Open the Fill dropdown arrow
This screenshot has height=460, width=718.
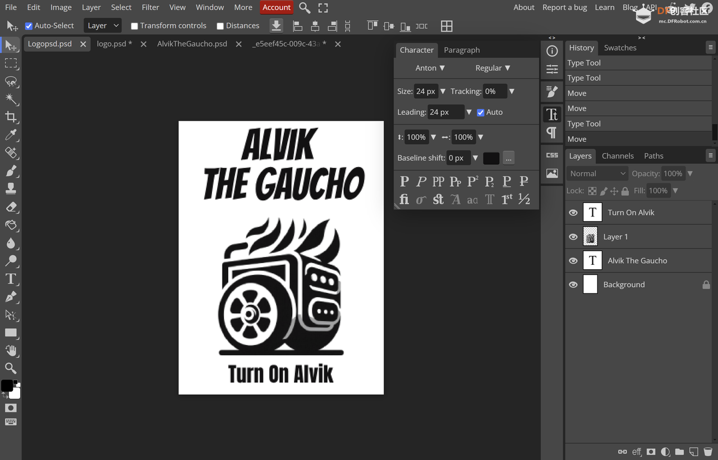point(675,191)
